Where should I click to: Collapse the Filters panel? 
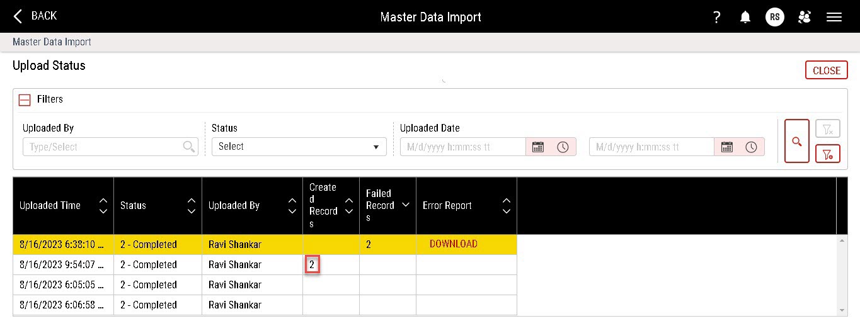[25, 99]
